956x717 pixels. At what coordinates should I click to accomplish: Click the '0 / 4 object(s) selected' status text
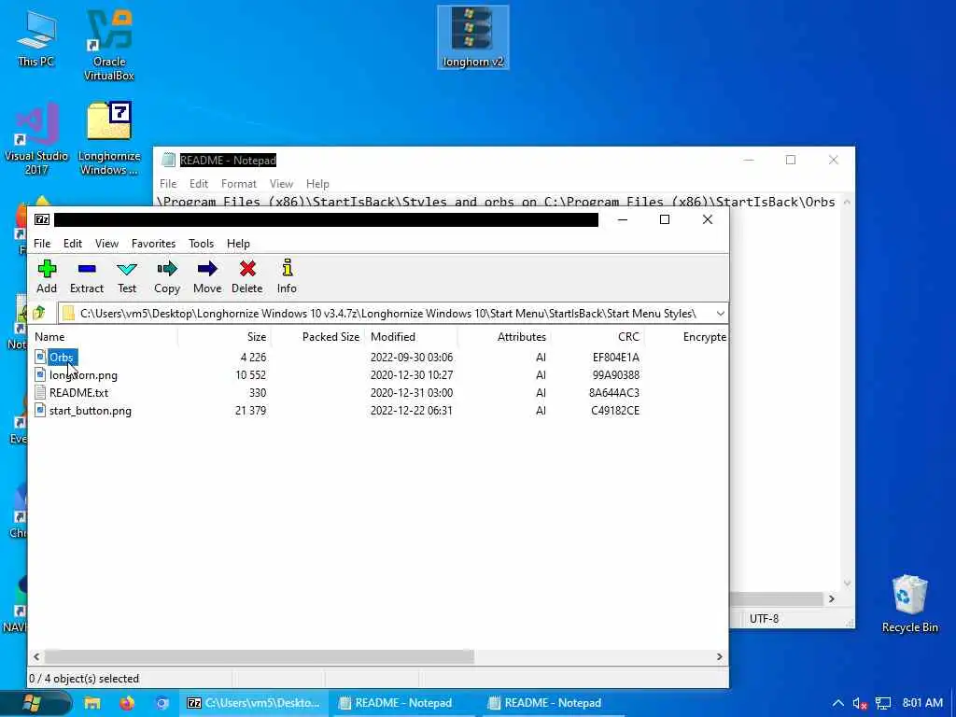84,679
